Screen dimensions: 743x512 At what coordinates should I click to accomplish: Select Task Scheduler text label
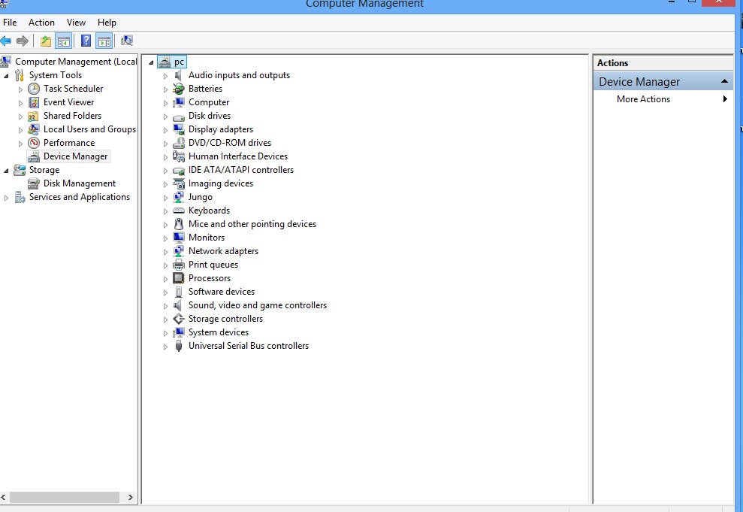click(74, 89)
